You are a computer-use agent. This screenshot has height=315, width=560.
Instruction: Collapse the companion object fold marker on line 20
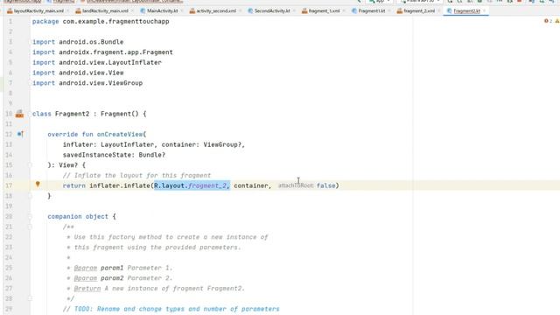pos(31,216)
